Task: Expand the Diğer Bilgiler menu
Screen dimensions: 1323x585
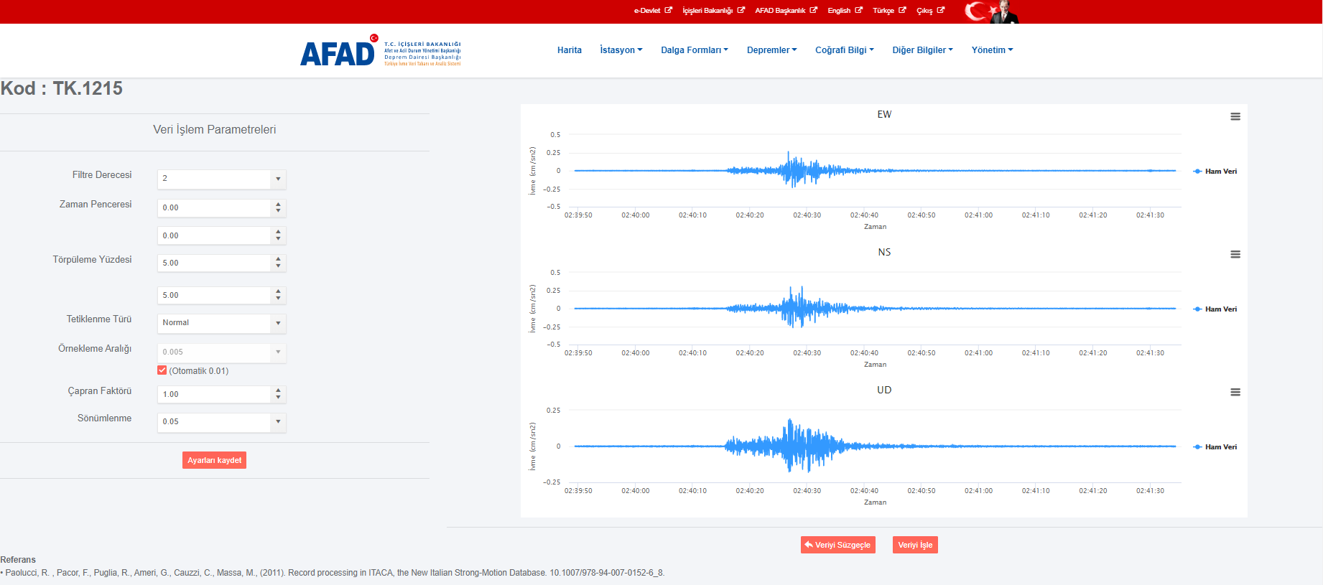Action: (923, 50)
